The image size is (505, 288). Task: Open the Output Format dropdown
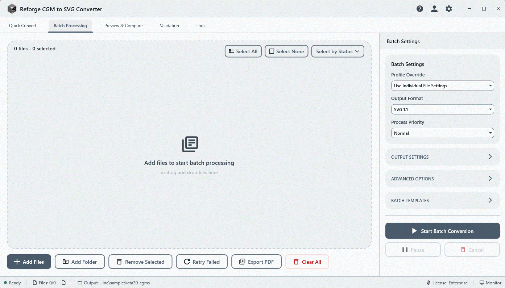tap(442, 109)
